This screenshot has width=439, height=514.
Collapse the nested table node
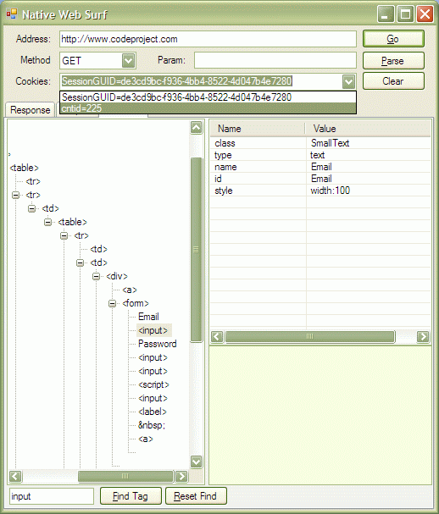pos(48,222)
